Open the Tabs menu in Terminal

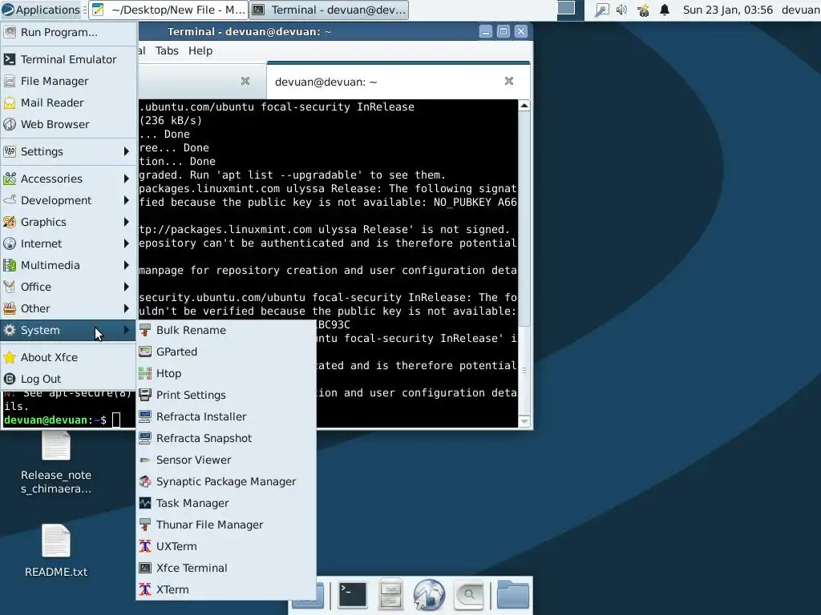click(x=167, y=50)
